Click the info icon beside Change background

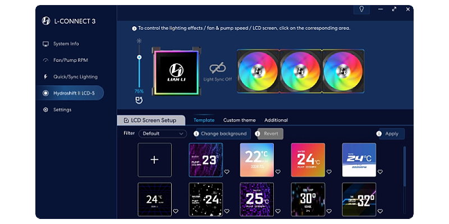pyautogui.click(x=196, y=134)
